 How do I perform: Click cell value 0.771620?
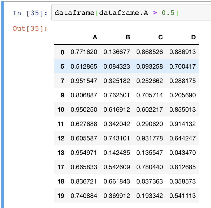[x=84, y=52]
